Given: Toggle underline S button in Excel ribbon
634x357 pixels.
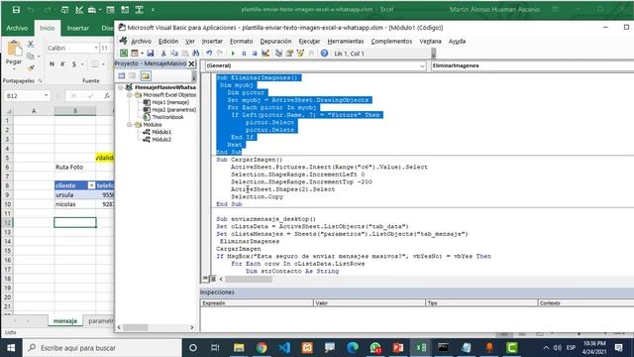Looking at the screenshot, I should point(74,63).
